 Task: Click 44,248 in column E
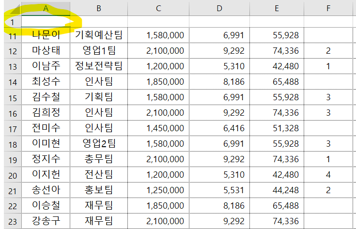[277, 190]
